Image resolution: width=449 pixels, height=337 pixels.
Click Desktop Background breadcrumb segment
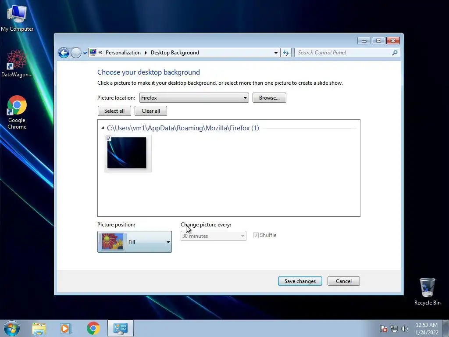pyautogui.click(x=175, y=53)
